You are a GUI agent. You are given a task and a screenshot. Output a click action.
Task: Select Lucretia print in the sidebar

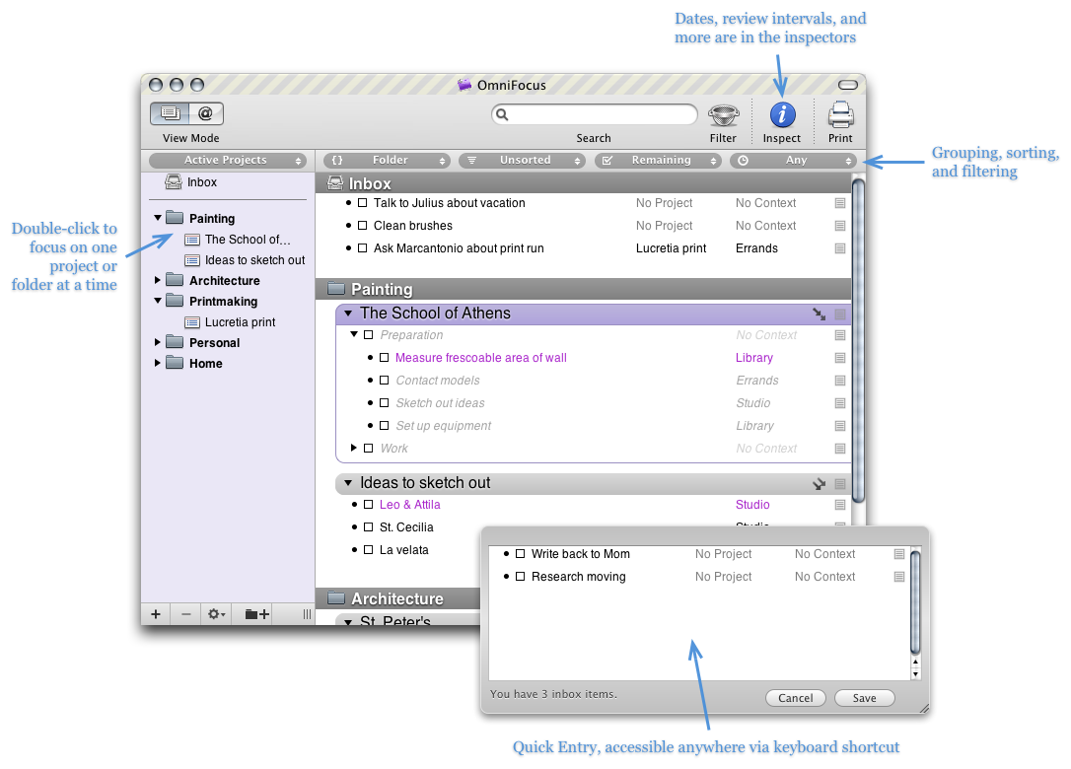coord(240,322)
